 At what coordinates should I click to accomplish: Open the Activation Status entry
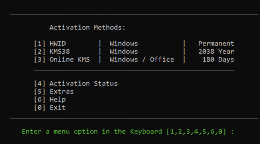84,83
